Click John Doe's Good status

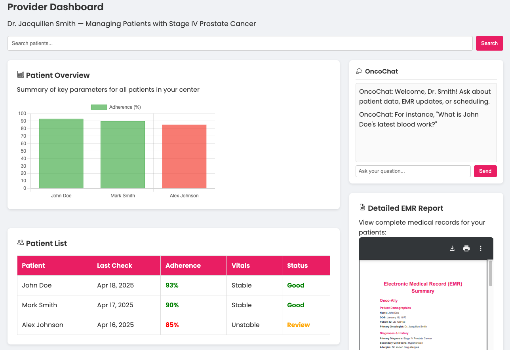(x=296, y=285)
